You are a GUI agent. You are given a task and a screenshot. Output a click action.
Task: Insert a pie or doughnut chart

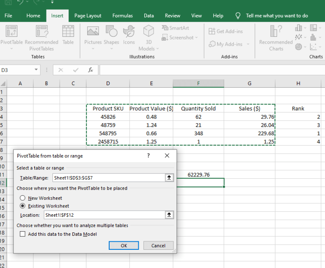tap(298, 47)
